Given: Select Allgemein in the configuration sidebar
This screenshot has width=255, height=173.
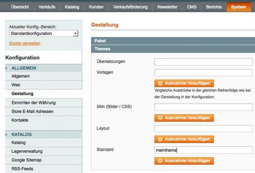Looking at the screenshot, I should tap(44, 76).
